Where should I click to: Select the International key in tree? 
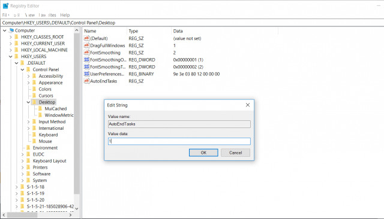(51, 128)
